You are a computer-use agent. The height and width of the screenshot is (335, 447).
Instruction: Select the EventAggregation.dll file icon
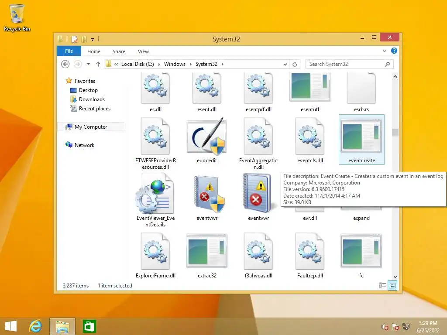258,136
